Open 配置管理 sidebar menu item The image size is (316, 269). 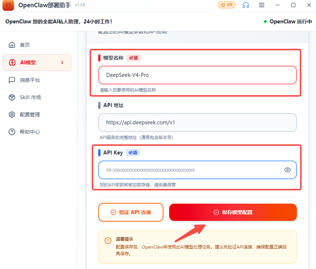coord(37,115)
